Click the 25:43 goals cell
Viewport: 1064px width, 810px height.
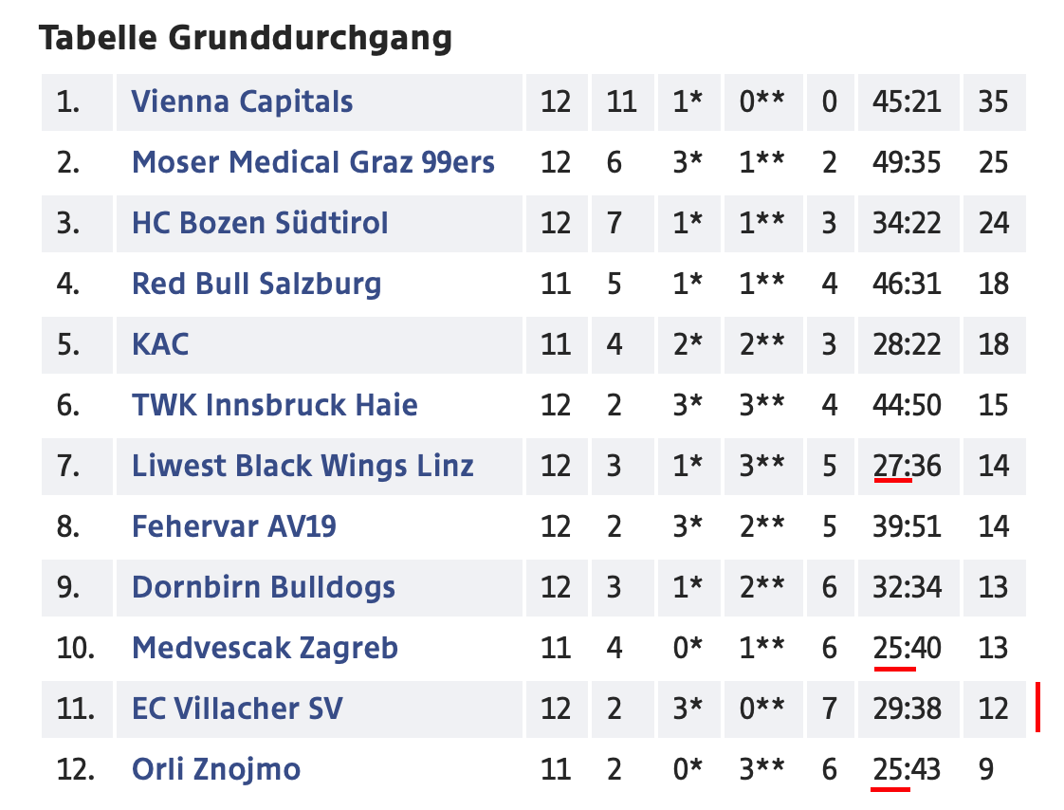(x=907, y=769)
